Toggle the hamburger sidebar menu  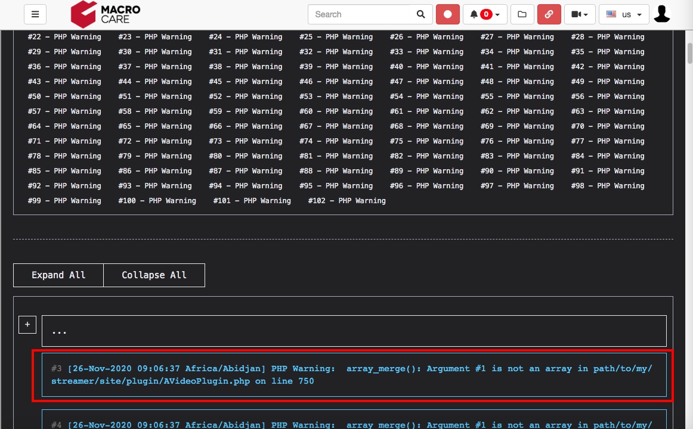(x=35, y=14)
